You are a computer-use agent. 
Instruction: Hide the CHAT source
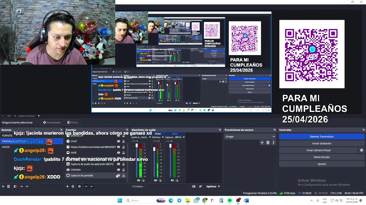pyautogui.click(x=118, y=141)
